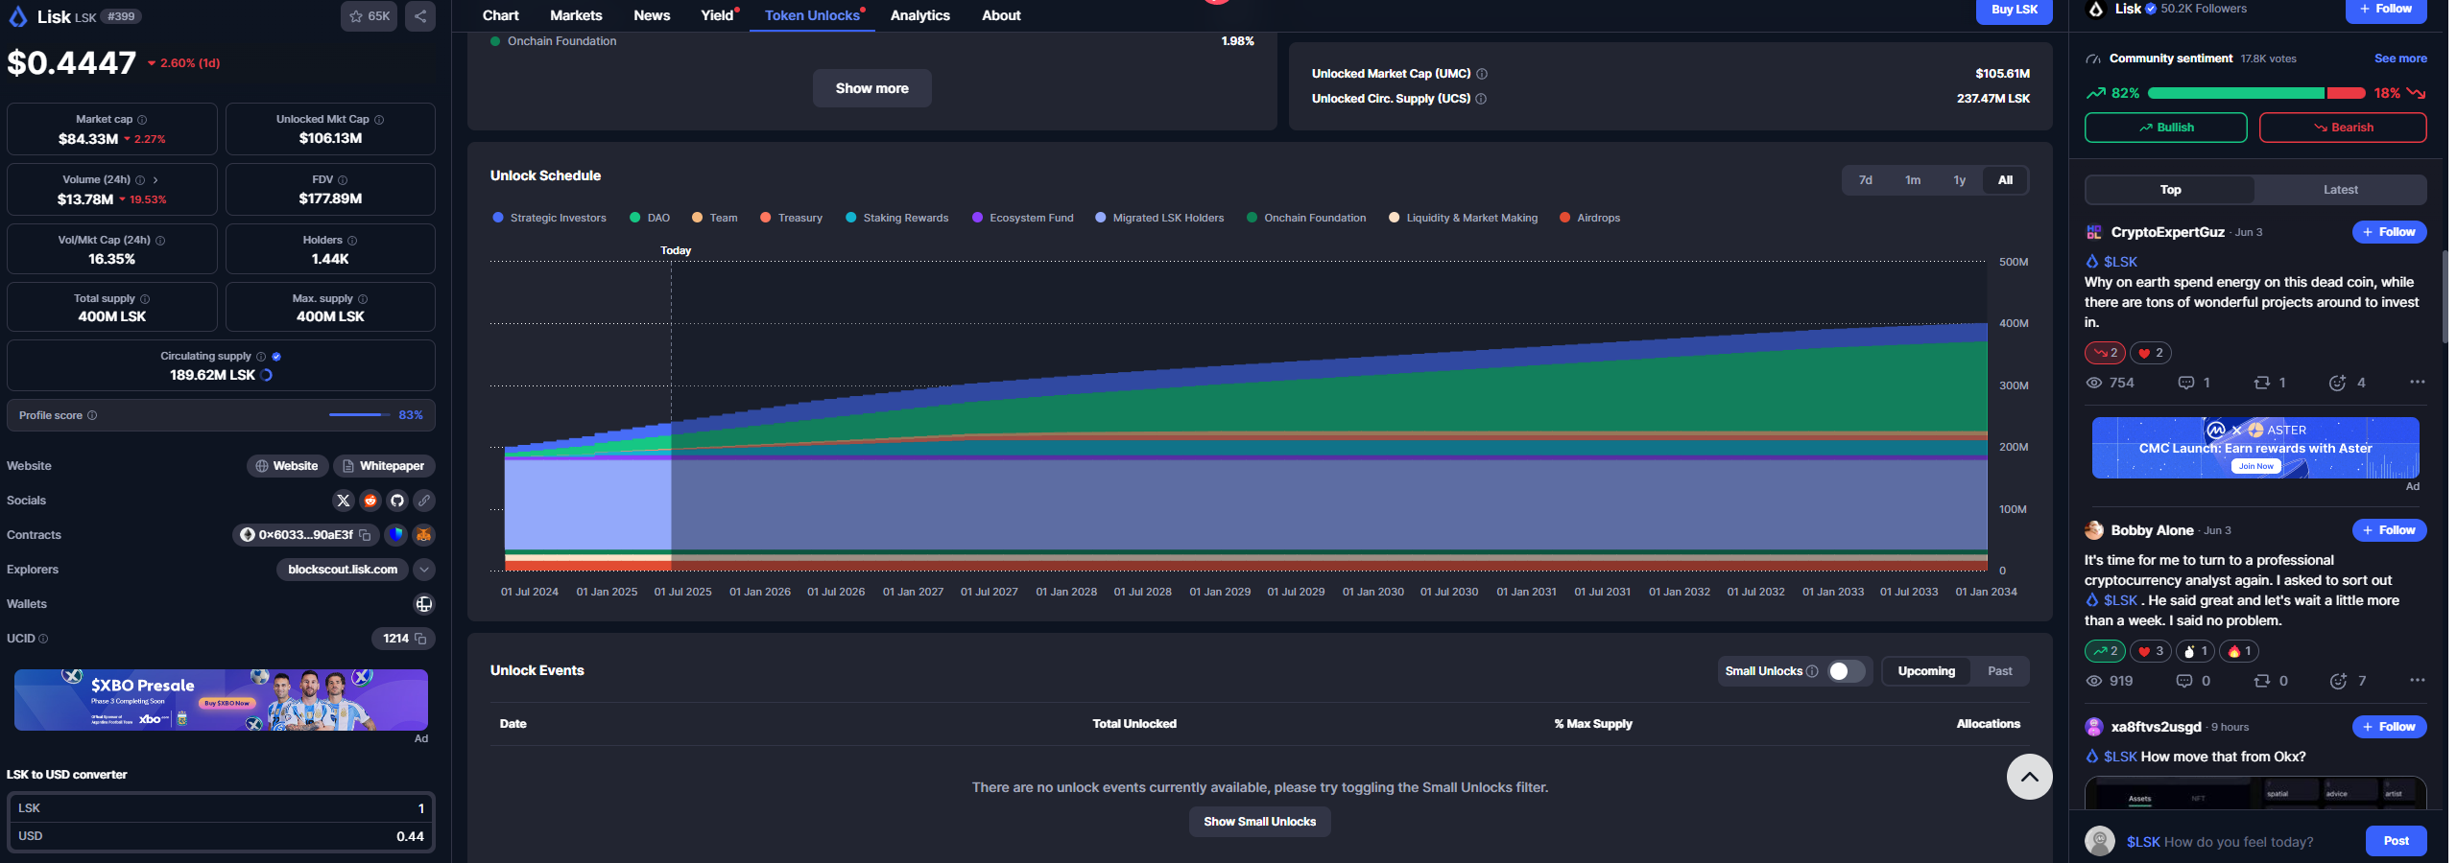
Task: Show info for Market cap
Action: pos(142,120)
